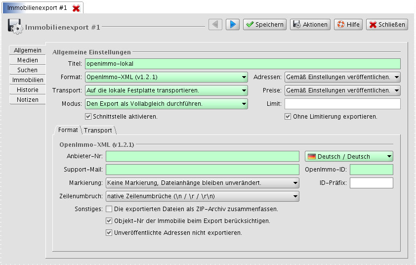Open Hilfe with the lifebuoy icon
416x265 pixels.
pyautogui.click(x=348, y=24)
